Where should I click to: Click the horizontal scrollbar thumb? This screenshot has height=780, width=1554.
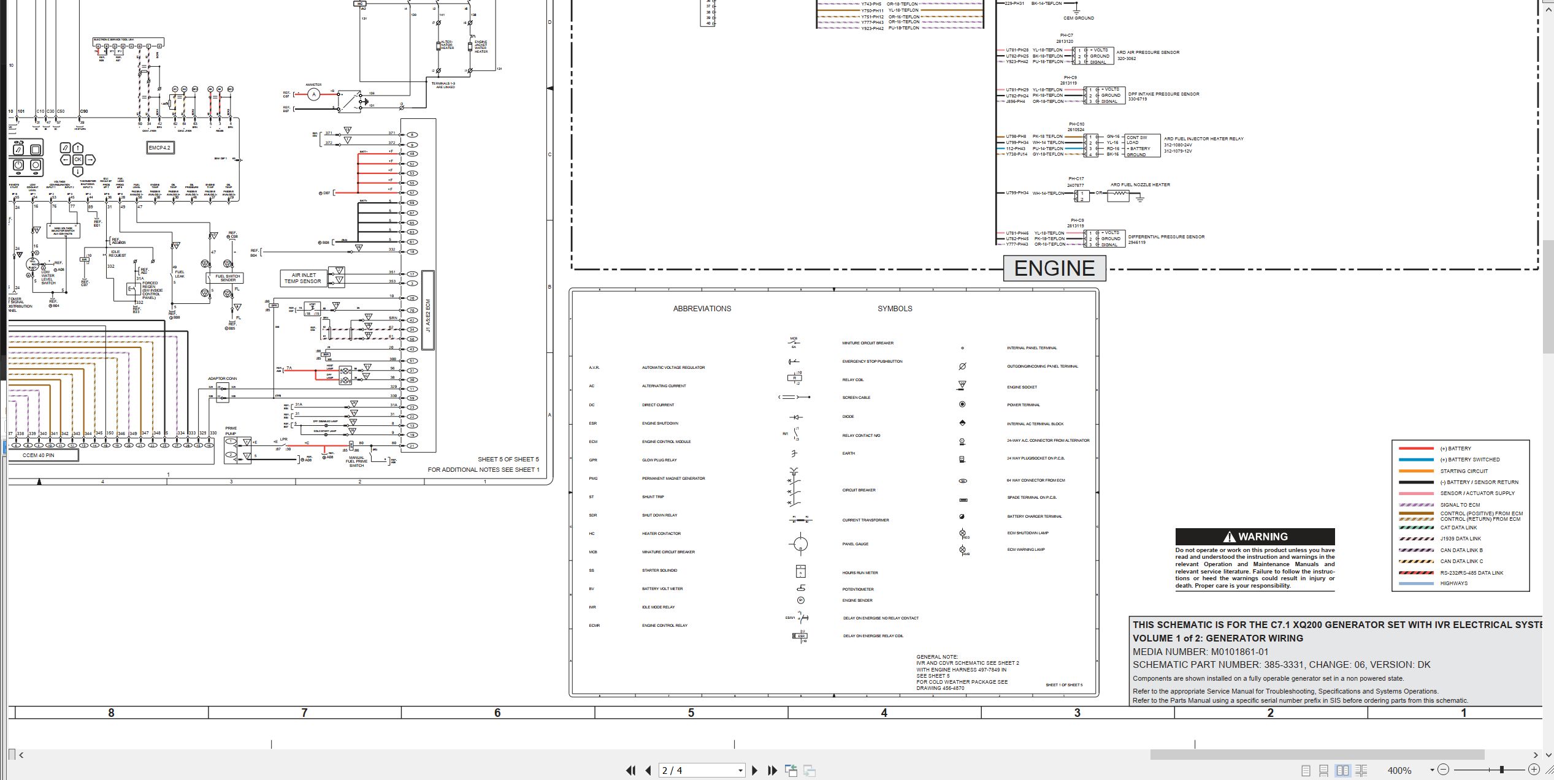(x=1317, y=755)
